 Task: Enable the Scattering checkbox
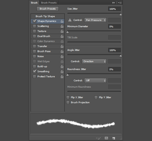pyautogui.click(x=34, y=26)
